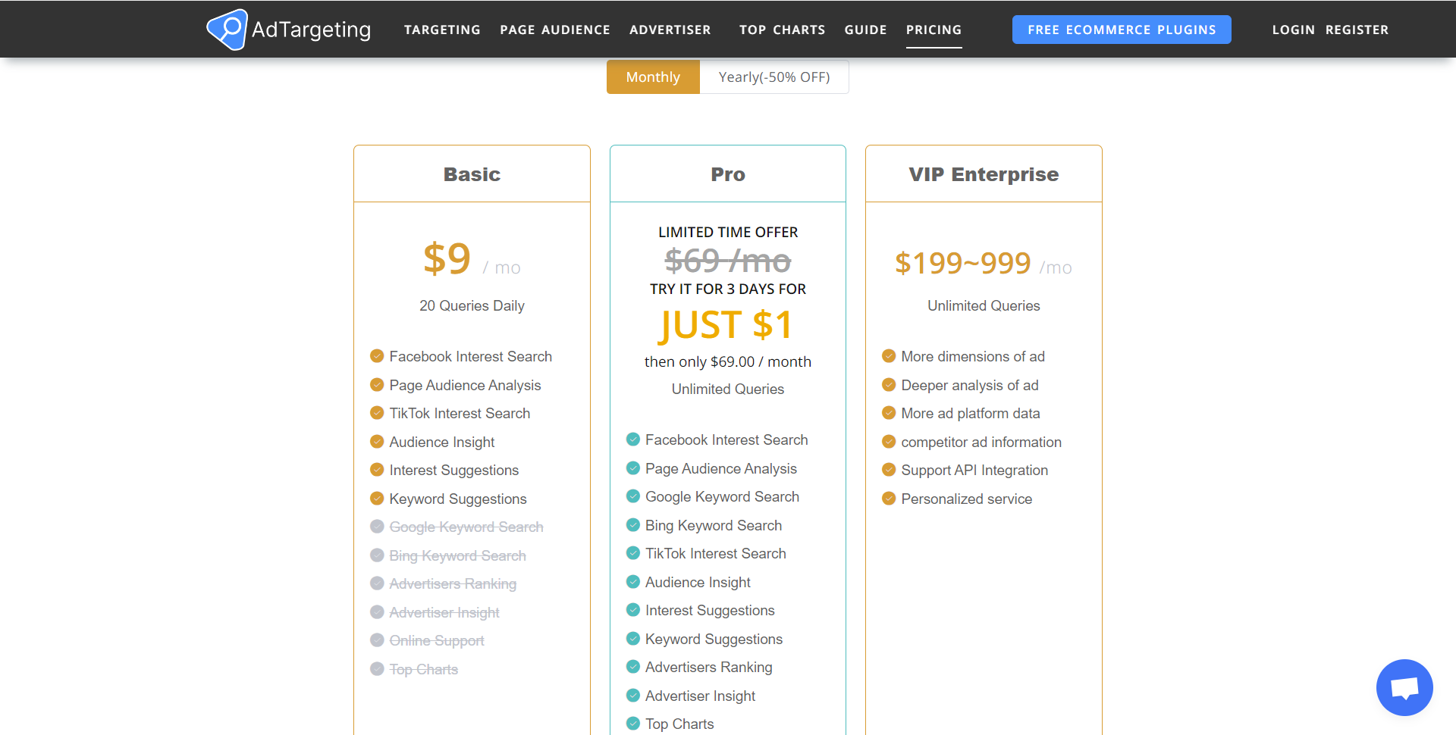Go to the Pricing tab
The image size is (1456, 735).
[934, 30]
